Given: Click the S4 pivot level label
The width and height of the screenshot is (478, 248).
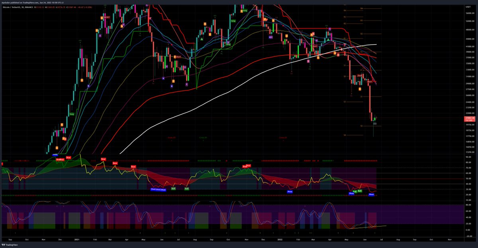Looking at the screenshot, I should pos(345,135).
